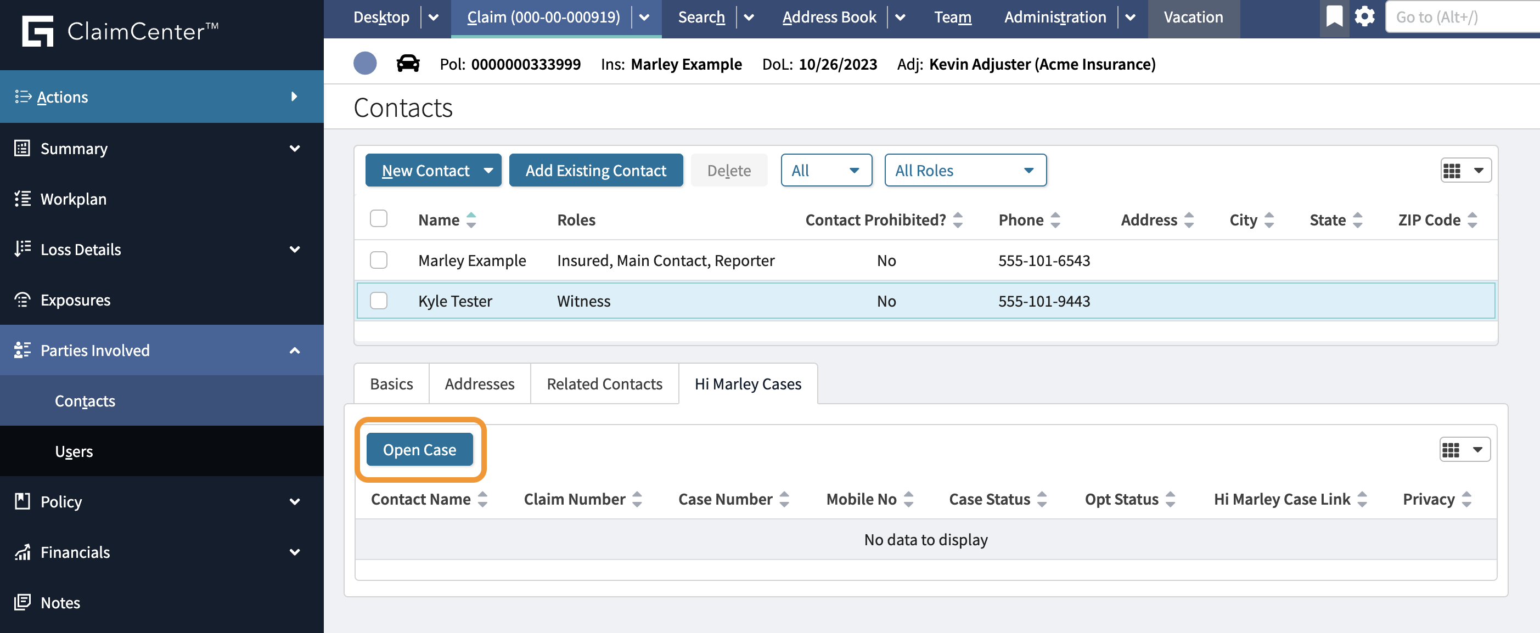
Task: Select the header checkbox to pick all contacts
Action: point(379,219)
